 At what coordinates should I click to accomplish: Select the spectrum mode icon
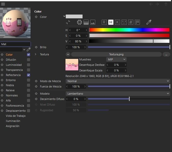pos(86,22)
